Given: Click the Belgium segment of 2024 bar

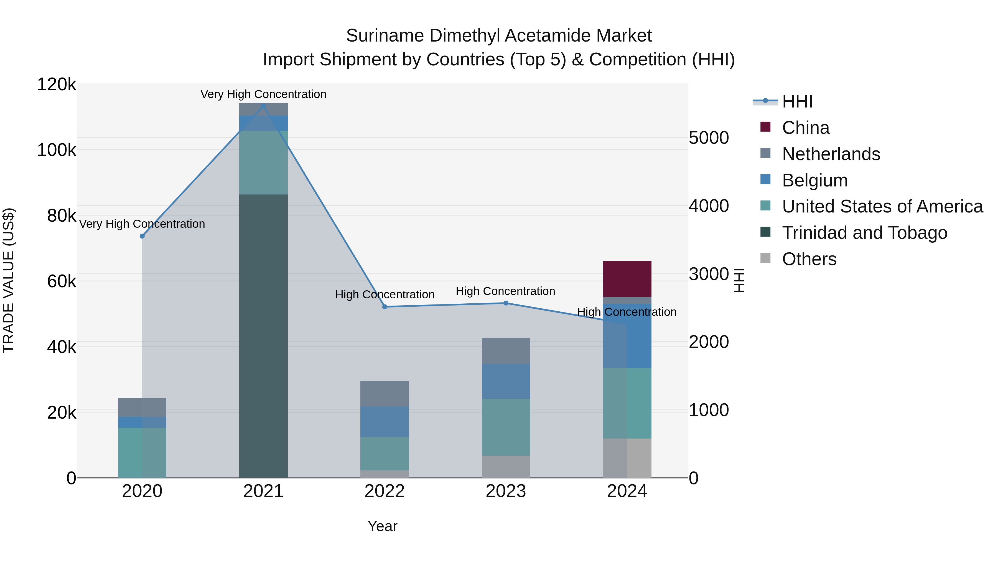Looking at the screenshot, I should point(627,336).
